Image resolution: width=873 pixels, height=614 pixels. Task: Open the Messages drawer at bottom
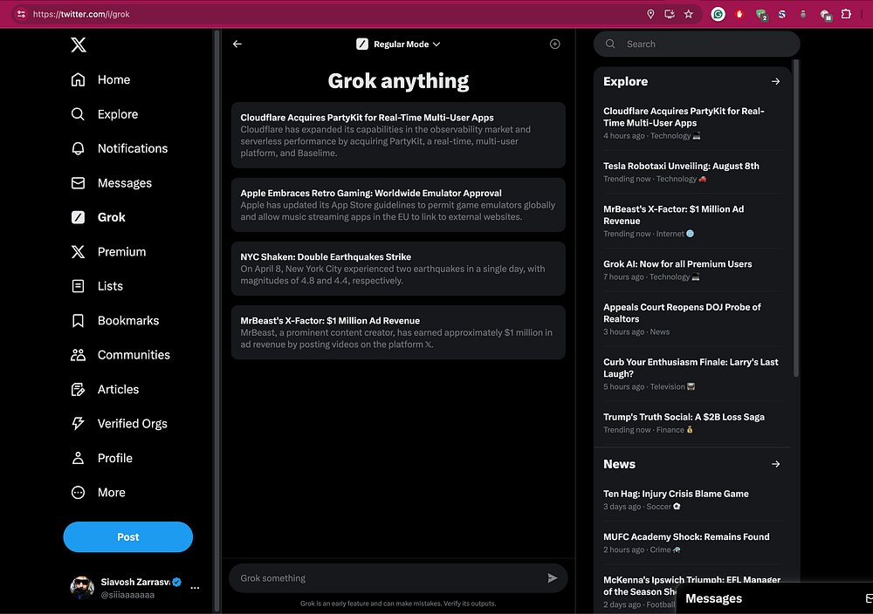coord(774,598)
